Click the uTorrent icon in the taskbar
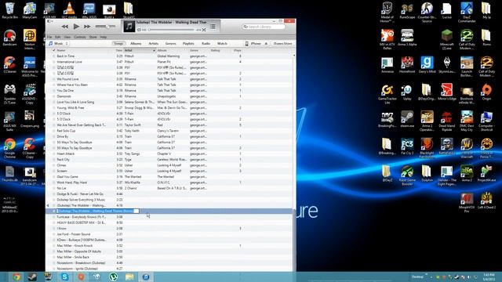Image resolution: width=502 pixels, height=282 pixels. (x=113, y=277)
